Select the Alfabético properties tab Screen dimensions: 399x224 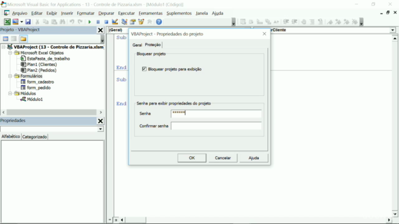point(11,136)
